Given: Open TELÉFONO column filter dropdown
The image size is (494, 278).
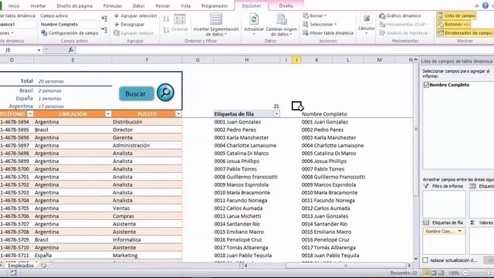Looking at the screenshot, I should click(30, 114).
